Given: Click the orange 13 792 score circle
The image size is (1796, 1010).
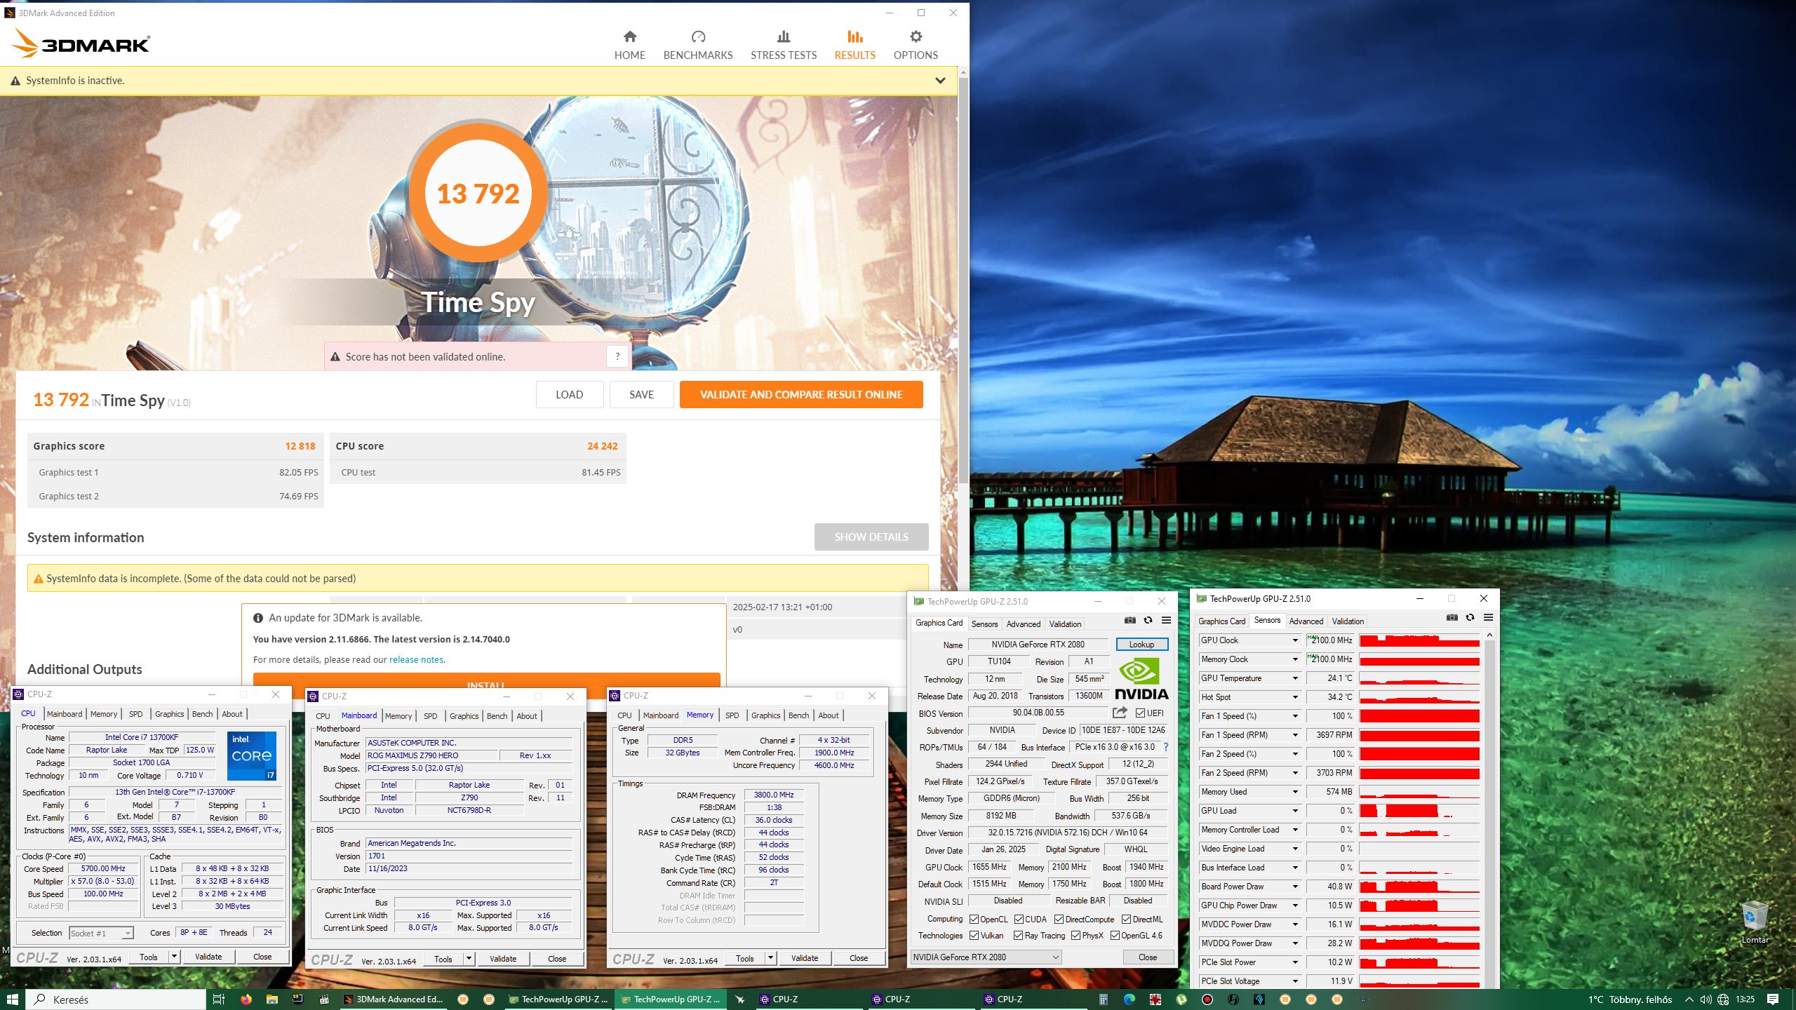Looking at the screenshot, I should pos(478,194).
